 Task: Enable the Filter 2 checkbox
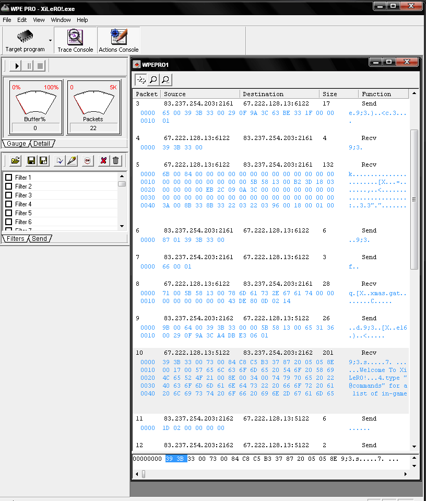click(x=9, y=187)
